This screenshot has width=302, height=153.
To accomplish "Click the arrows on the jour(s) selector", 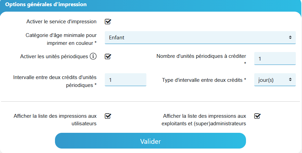I will point(290,79).
